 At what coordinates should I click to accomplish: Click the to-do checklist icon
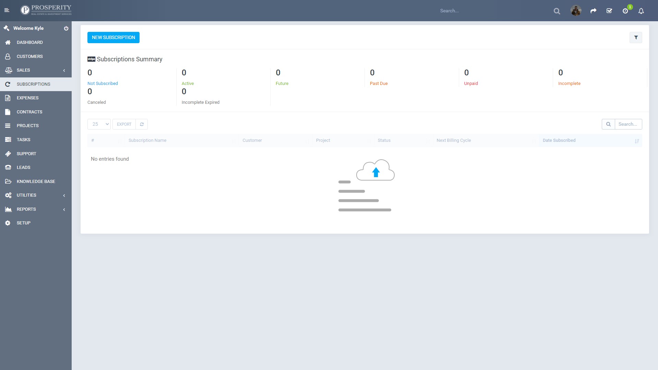(609, 11)
